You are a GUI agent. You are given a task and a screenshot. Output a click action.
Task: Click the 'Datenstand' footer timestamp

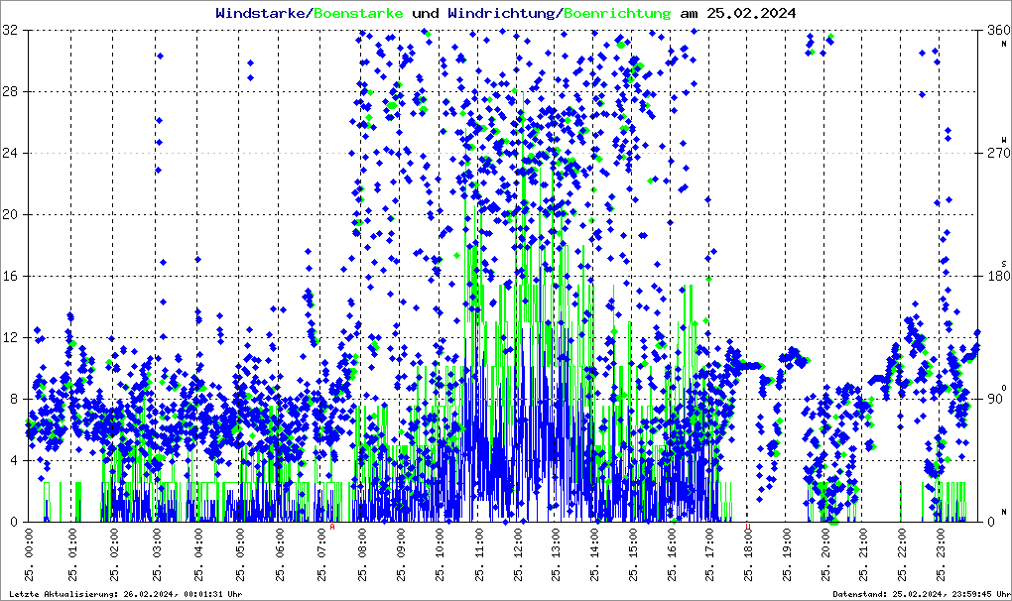[921, 594]
